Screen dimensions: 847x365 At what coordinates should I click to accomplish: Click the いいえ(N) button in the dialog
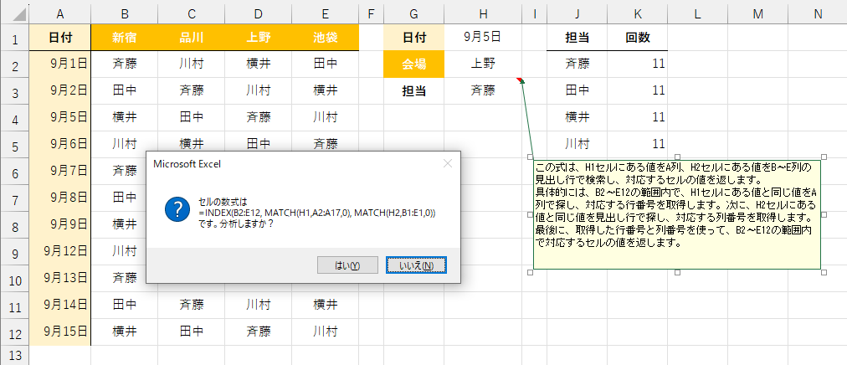[416, 265]
